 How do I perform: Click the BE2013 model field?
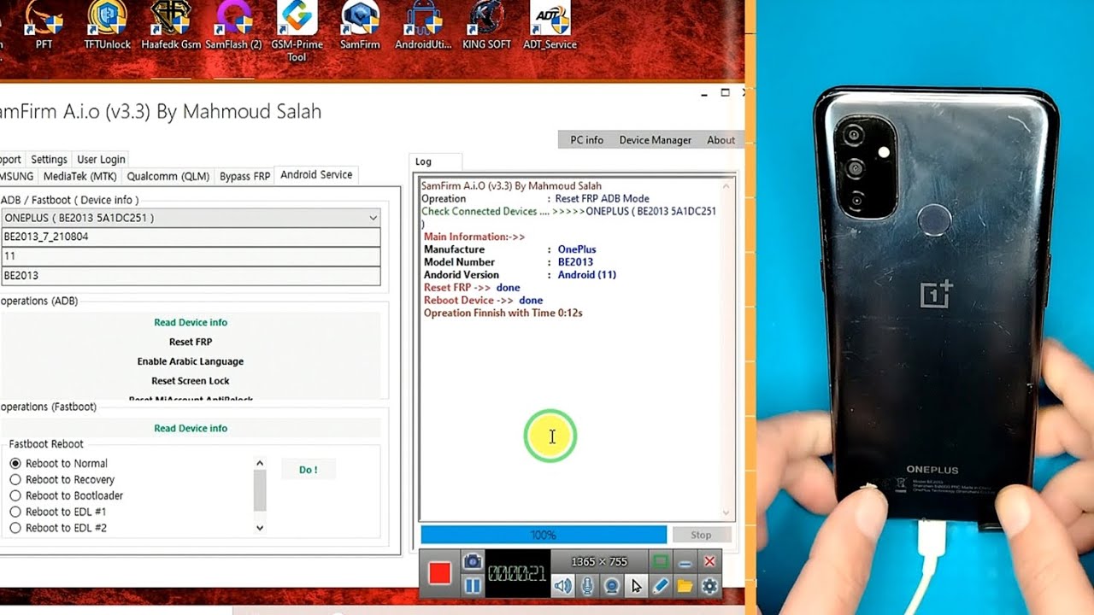[x=191, y=276]
